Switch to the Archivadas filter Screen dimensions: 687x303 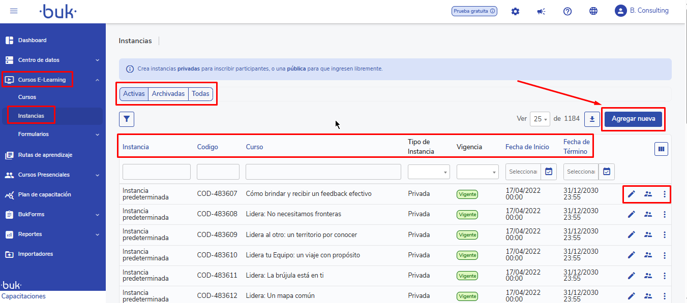[x=168, y=94]
